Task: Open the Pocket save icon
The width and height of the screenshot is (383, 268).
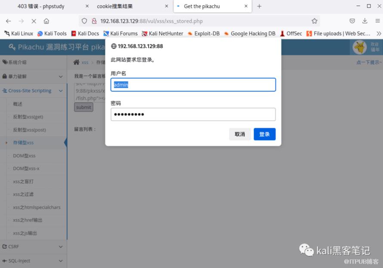Action: (352, 21)
